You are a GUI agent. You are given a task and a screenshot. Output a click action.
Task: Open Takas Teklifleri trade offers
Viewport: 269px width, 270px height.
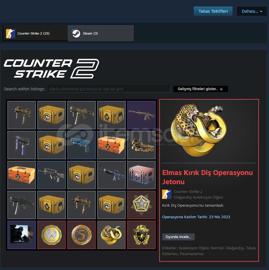point(213,11)
